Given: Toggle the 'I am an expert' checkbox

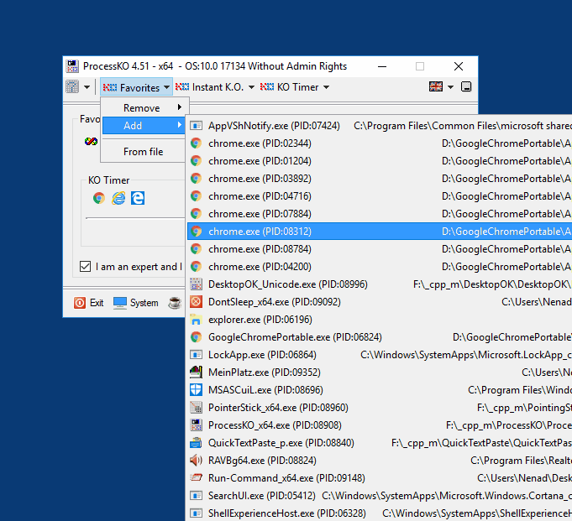Looking at the screenshot, I should (85, 267).
